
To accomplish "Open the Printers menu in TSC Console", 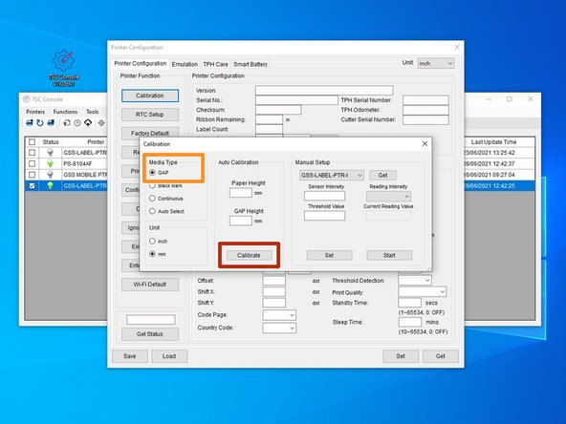I will 35,112.
